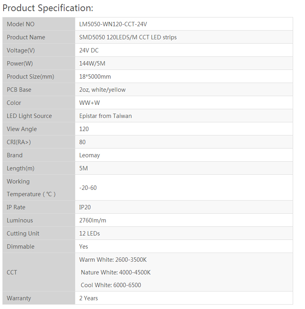Click the View Angle label

tap(22, 129)
